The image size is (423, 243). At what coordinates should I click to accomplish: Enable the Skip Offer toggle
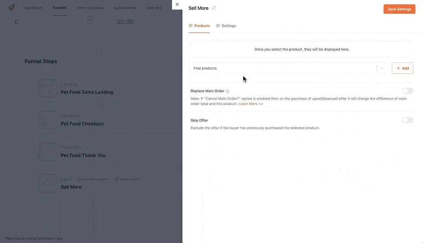pyautogui.click(x=407, y=120)
